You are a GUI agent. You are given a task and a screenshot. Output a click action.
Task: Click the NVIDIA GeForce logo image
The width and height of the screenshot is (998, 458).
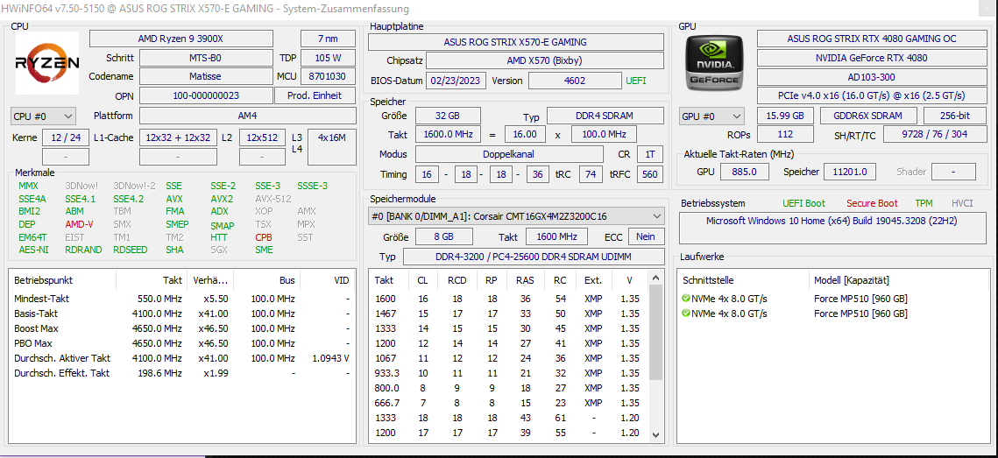pos(713,62)
